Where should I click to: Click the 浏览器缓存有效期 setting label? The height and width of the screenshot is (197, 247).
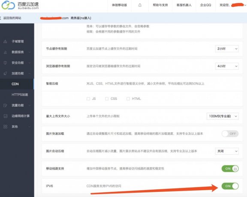pos(58,66)
